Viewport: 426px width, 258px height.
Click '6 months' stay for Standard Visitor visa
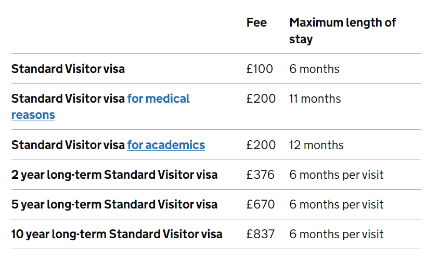click(x=314, y=69)
